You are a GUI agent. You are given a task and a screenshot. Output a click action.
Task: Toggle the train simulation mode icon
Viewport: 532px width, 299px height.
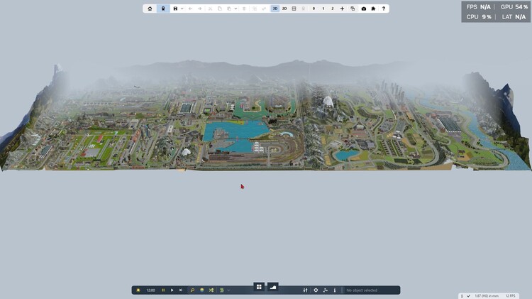[163, 9]
